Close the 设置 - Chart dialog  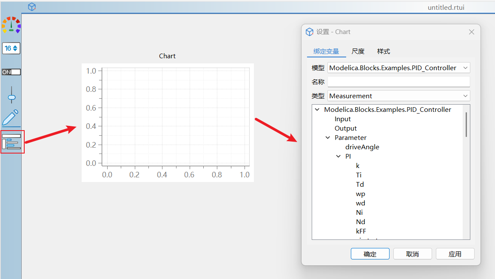point(472,32)
